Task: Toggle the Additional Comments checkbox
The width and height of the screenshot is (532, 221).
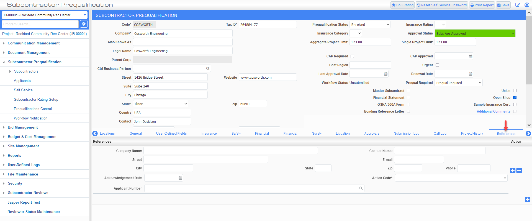Action: click(515, 111)
